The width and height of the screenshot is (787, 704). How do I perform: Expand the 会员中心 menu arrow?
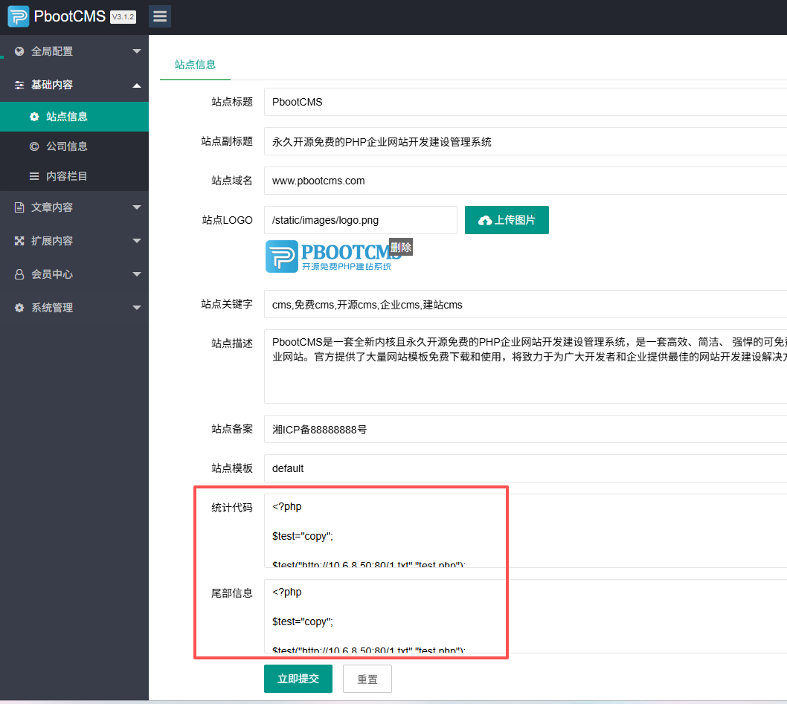coord(137,274)
